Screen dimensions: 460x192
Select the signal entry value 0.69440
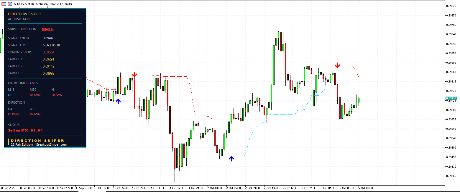[x=48, y=38]
